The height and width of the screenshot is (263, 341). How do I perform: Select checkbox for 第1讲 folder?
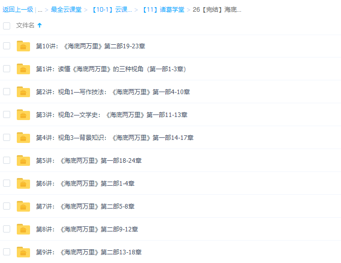pyautogui.click(x=7, y=69)
